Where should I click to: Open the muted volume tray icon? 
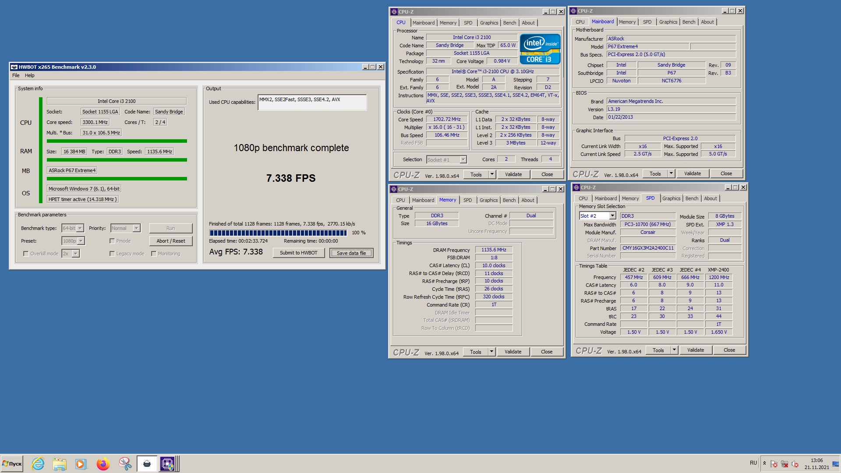pos(795,464)
